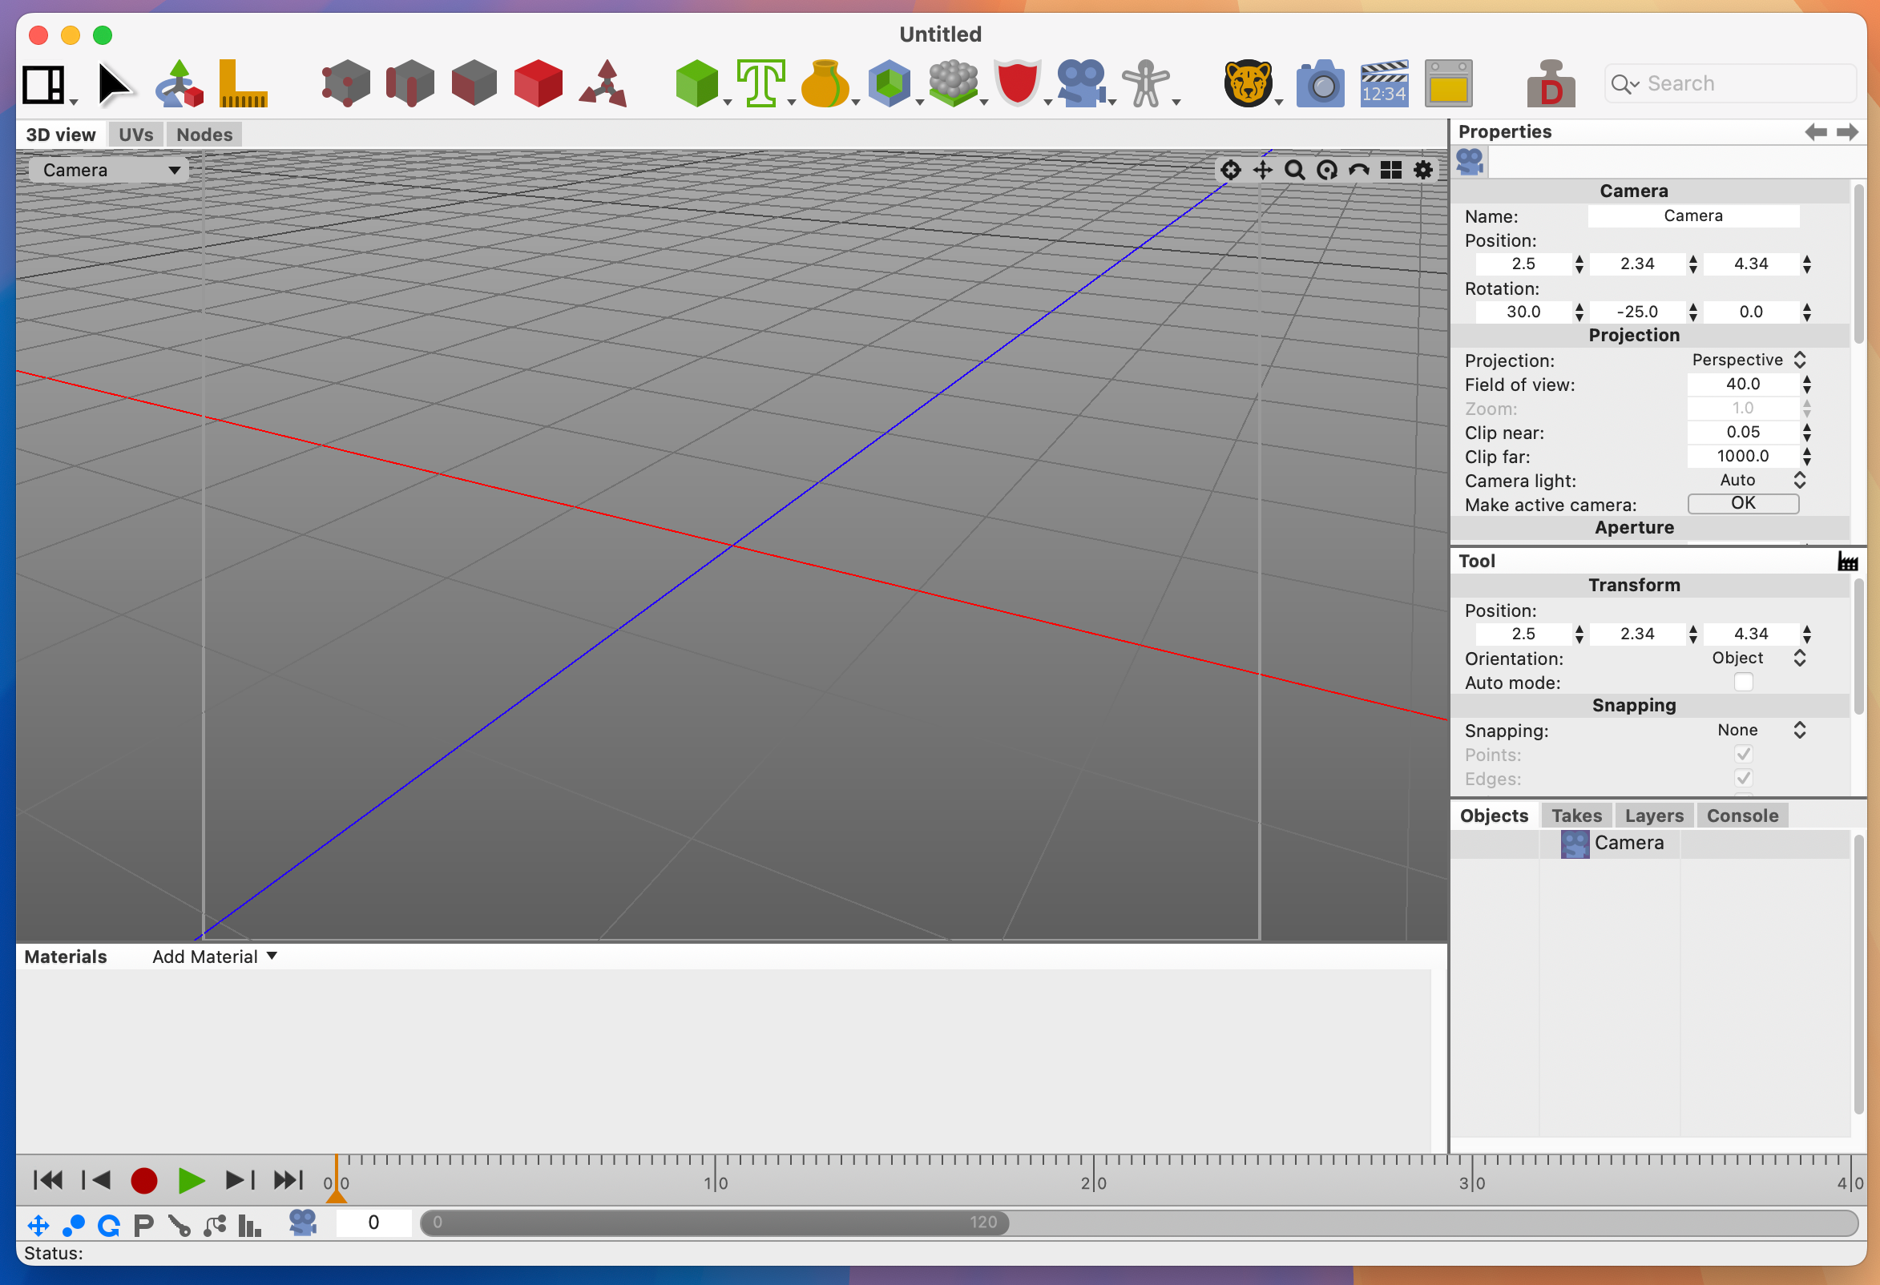
Task: Click inside the Search field
Action: [x=1729, y=83]
